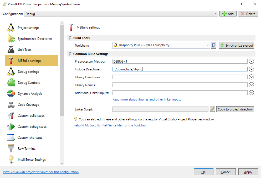Image resolution: width=261 pixels, height=178 pixels.
Task: Open the Raw Terminal page
Action: tap(31, 148)
